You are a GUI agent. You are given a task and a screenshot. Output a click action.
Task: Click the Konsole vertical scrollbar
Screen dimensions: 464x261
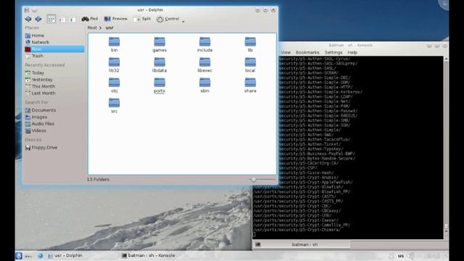(x=446, y=145)
